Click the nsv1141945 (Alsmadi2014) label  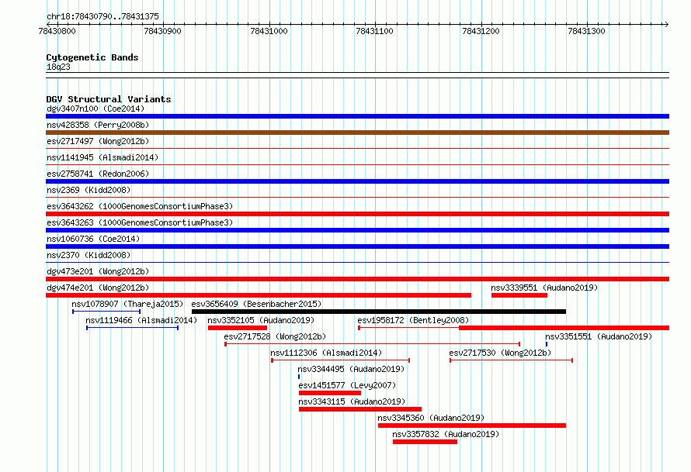point(102,157)
